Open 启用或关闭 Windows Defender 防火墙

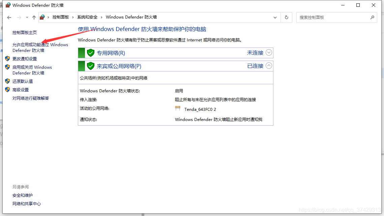tap(32, 70)
